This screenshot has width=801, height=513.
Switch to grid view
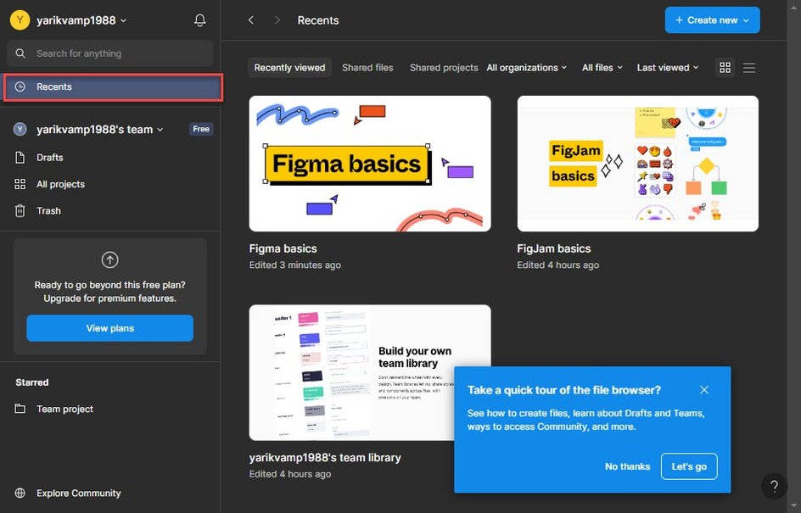point(725,68)
